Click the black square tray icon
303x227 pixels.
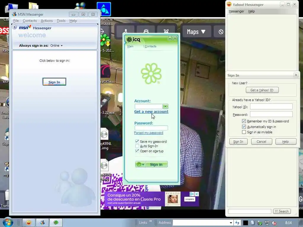[245, 223]
